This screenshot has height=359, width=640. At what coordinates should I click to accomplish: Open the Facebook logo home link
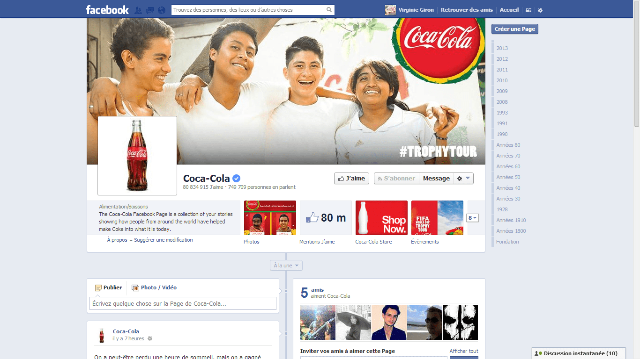[107, 10]
